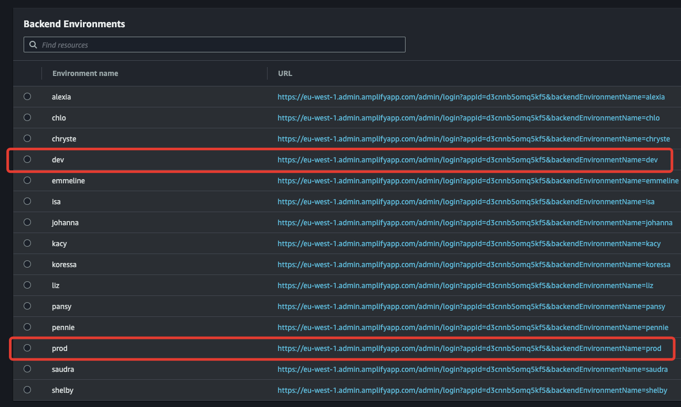The height and width of the screenshot is (407, 681).
Task: Select the kacy environment radio button
Action: coord(27,243)
